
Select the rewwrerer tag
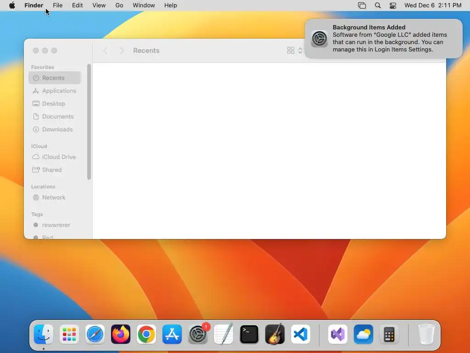(x=55, y=225)
